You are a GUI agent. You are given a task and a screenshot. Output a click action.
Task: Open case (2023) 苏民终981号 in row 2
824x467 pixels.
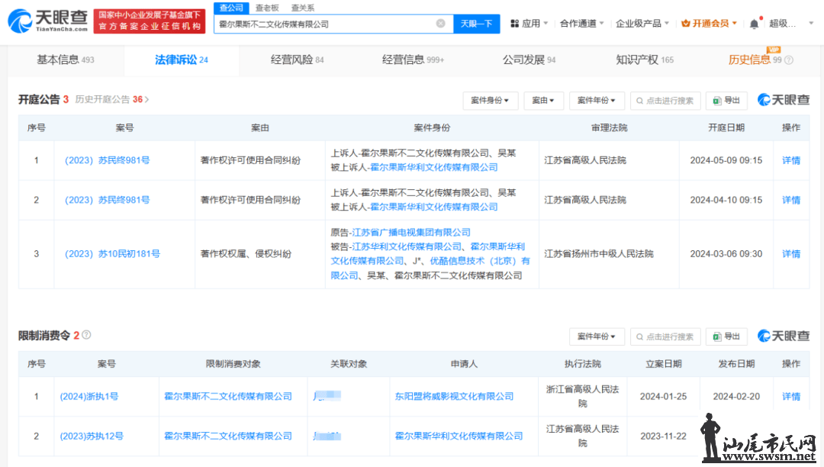coord(108,200)
